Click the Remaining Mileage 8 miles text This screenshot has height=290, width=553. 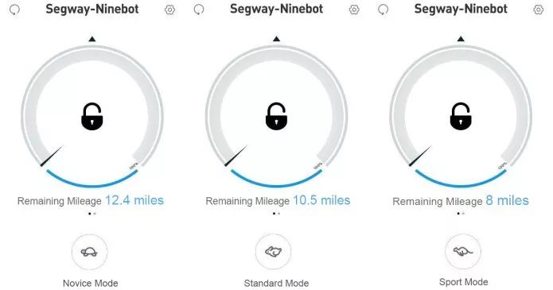tap(461, 201)
